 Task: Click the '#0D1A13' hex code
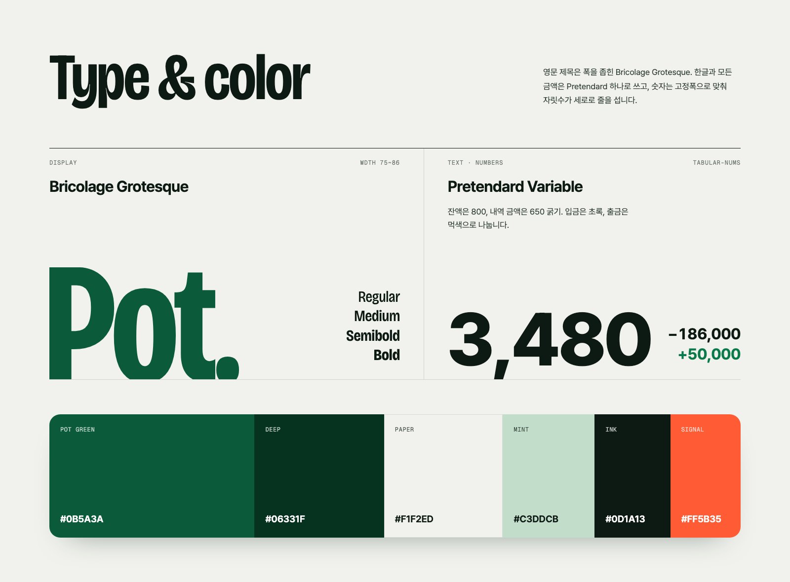(x=625, y=519)
